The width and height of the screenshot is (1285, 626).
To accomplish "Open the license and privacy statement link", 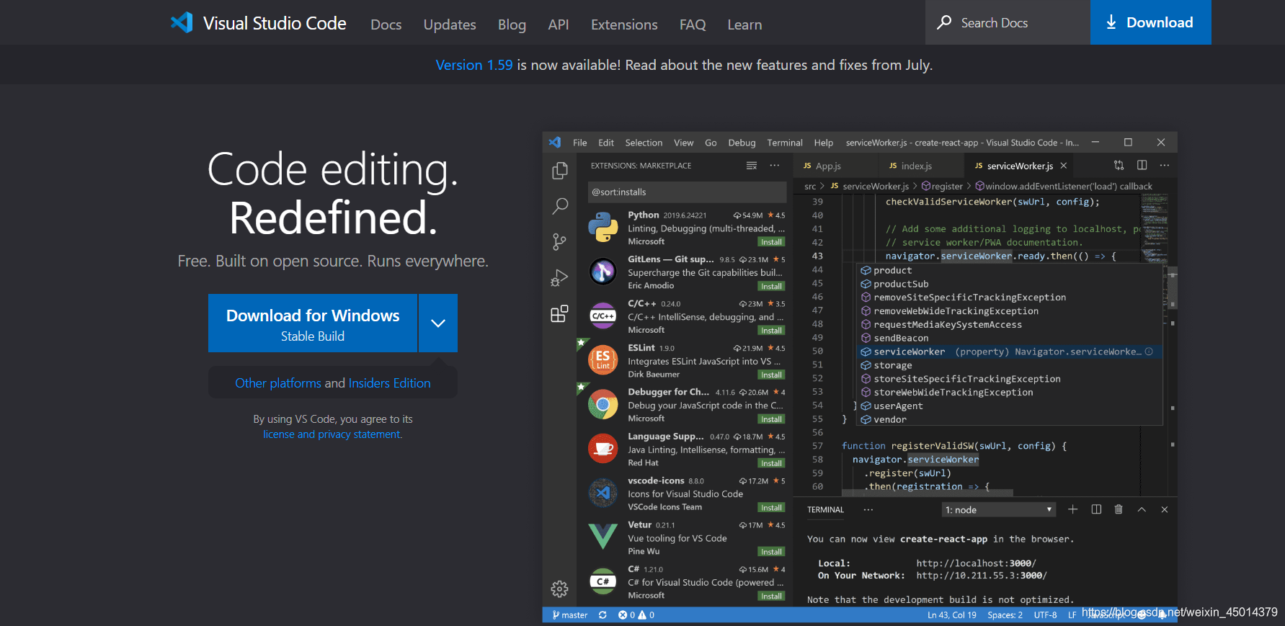I will [332, 434].
